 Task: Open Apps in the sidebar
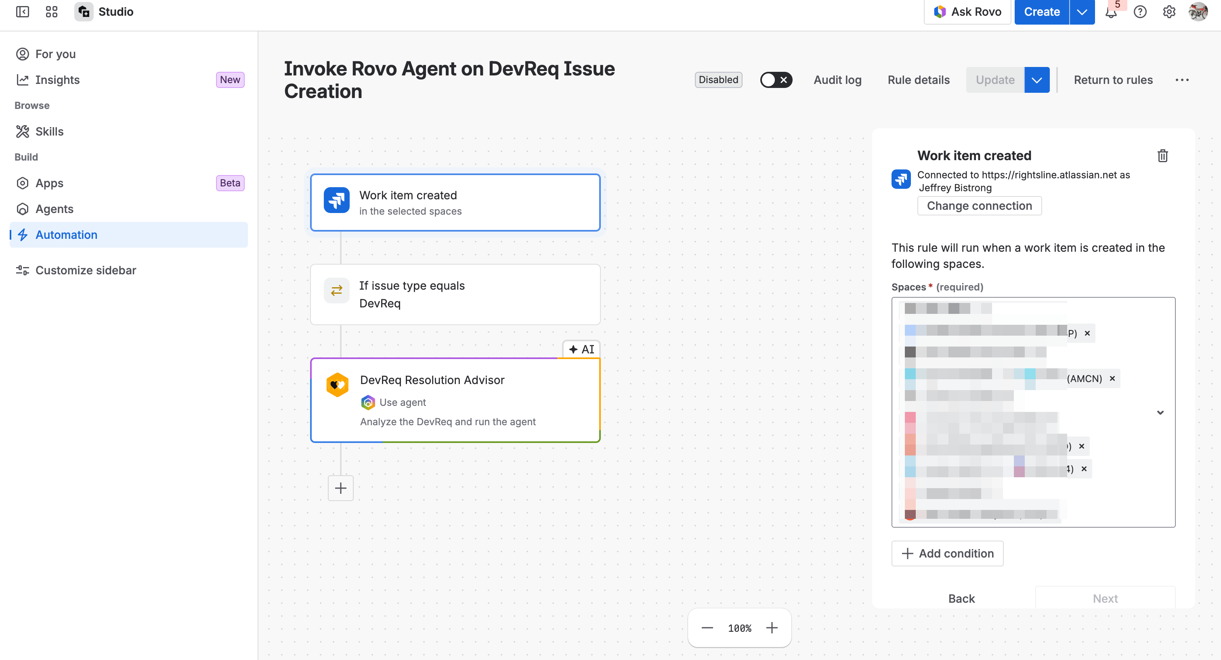[x=128, y=183]
